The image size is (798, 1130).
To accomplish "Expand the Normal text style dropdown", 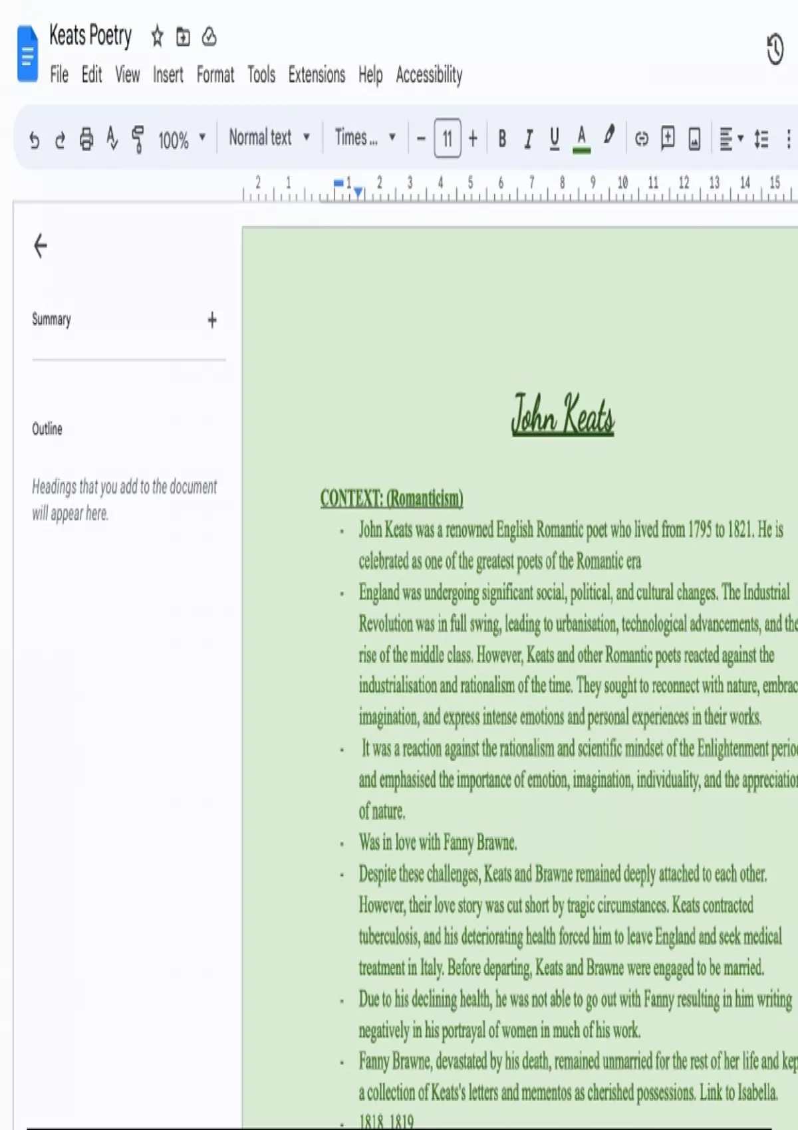I will pyautogui.click(x=269, y=138).
